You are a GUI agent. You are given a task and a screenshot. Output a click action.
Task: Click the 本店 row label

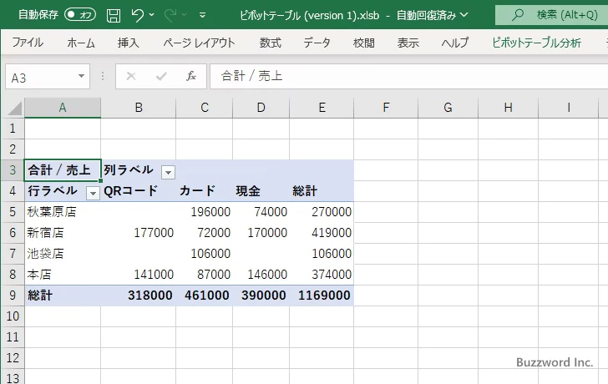[63, 275]
